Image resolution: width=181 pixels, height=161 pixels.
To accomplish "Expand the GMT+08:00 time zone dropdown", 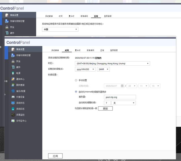I will (112, 63).
